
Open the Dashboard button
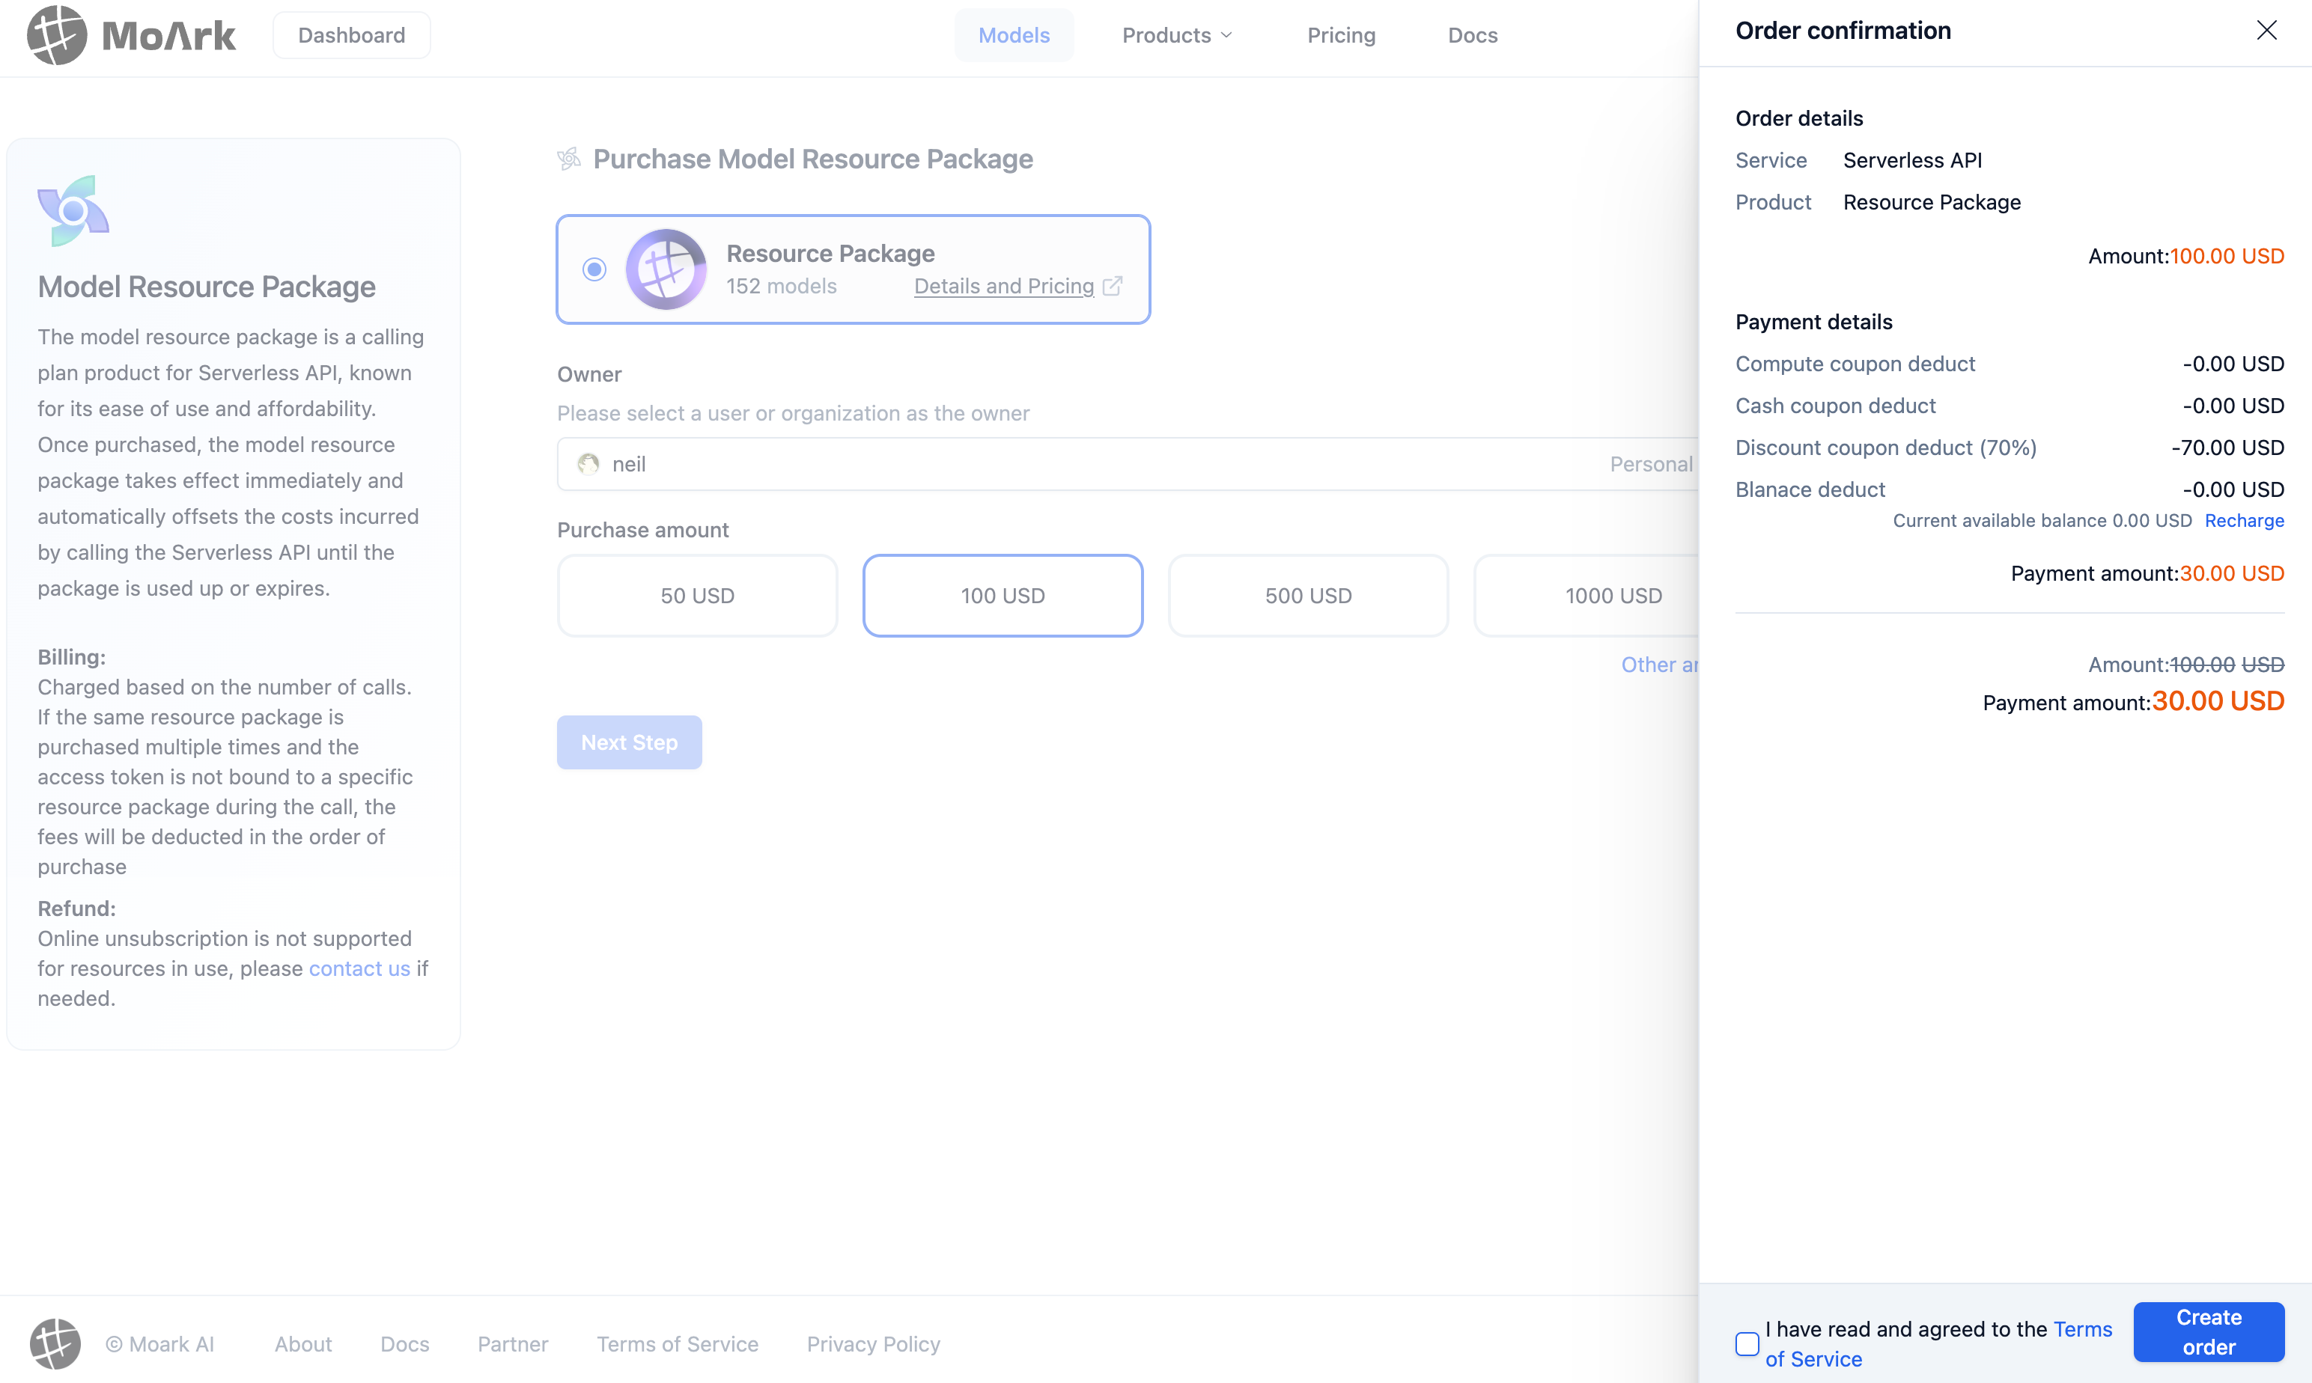pos(351,35)
